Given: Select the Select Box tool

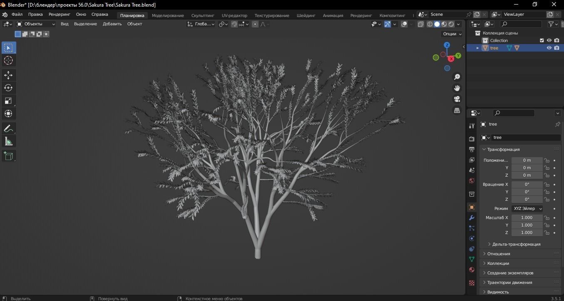Looking at the screenshot, I should point(8,48).
